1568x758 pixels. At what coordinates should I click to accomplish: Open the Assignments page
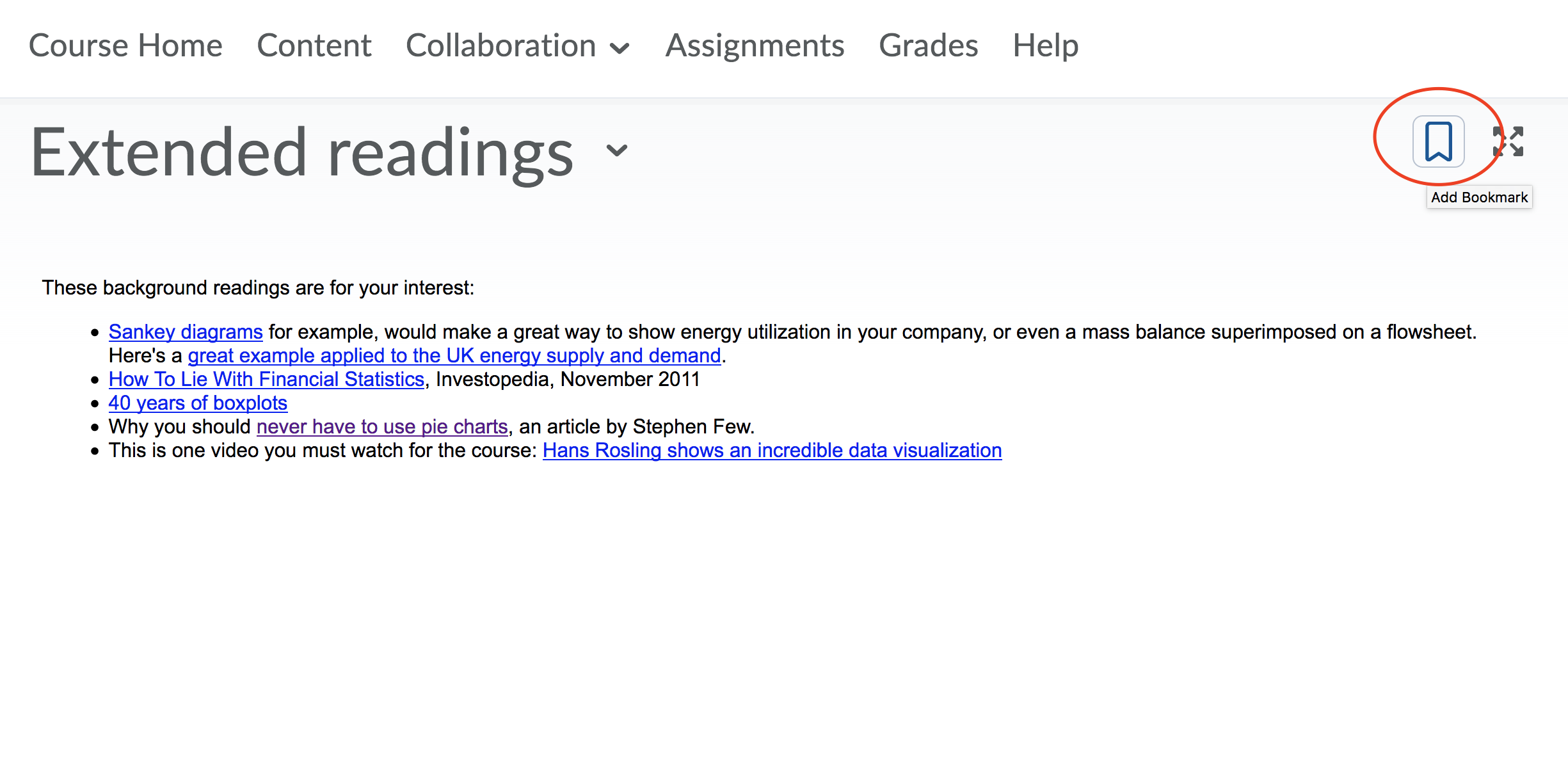(755, 45)
